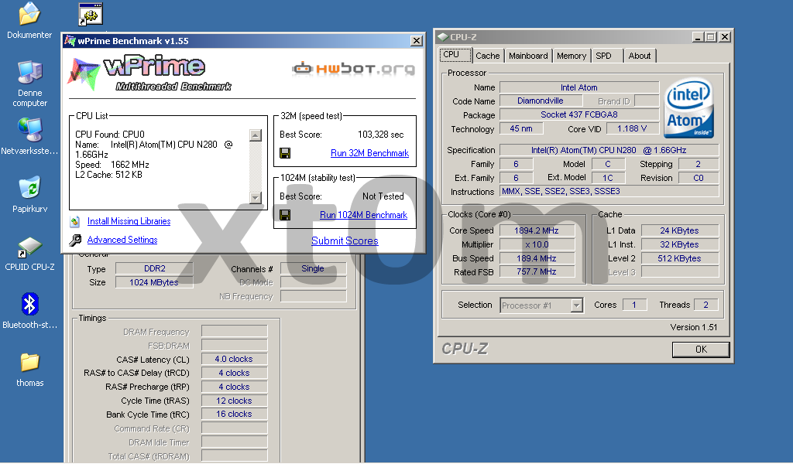Open the thomas folder on the desktop
Viewport: 793px width, 464px height.
pos(29,363)
